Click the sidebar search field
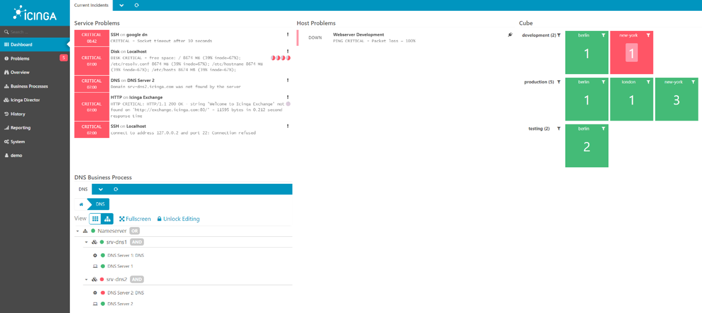The image size is (702, 313). tap(35, 32)
